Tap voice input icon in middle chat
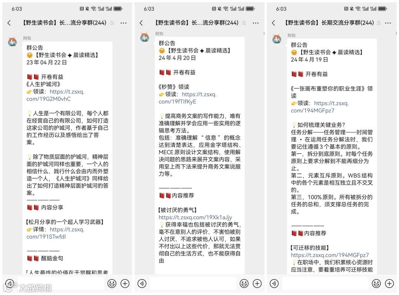399x295 pixels. pyautogui.click(x=142, y=284)
